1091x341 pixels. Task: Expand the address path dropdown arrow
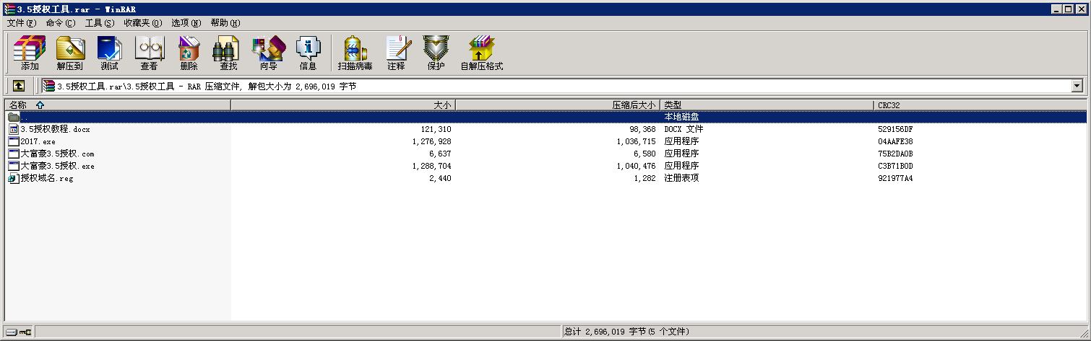[1077, 86]
